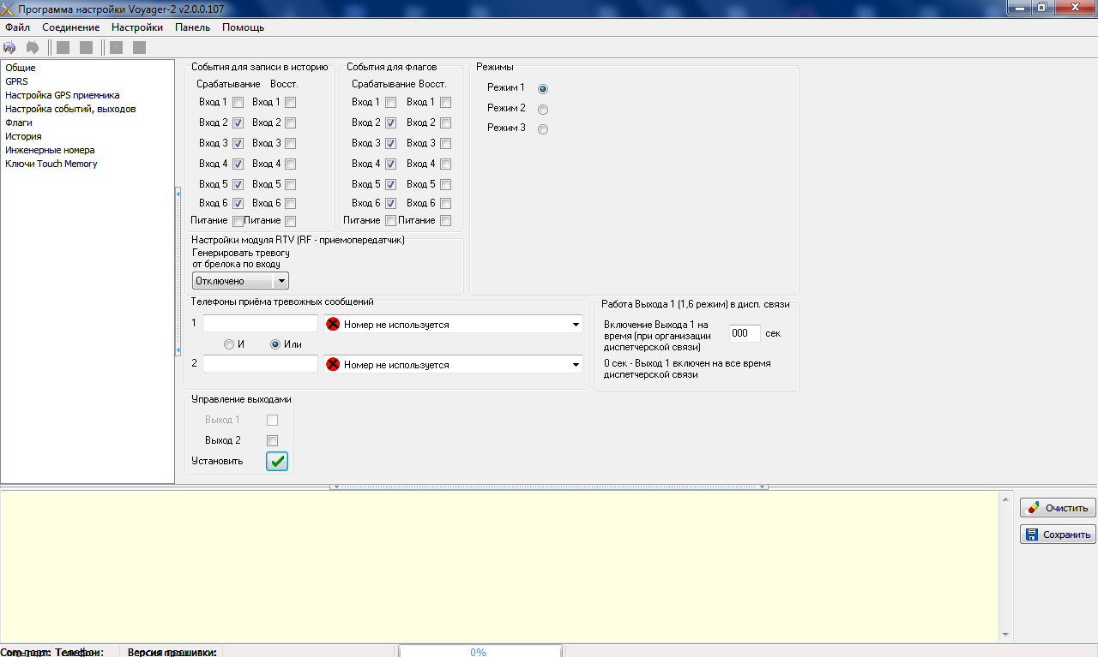Click the Сохранить button
Image resolution: width=1098 pixels, height=657 pixels.
[x=1058, y=535]
